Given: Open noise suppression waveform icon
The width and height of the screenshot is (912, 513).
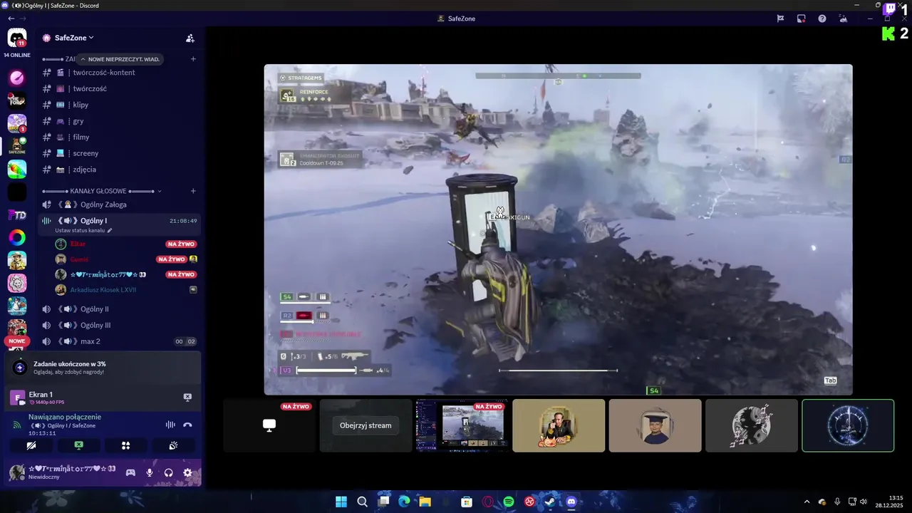Looking at the screenshot, I should (170, 425).
